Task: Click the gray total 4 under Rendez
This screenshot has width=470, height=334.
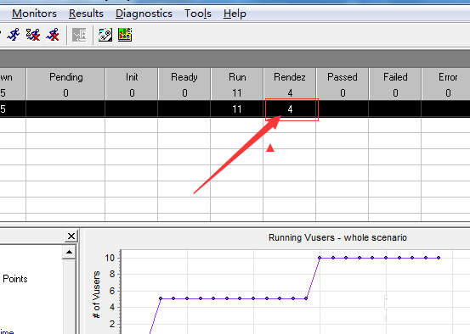Action: pyautogui.click(x=290, y=93)
